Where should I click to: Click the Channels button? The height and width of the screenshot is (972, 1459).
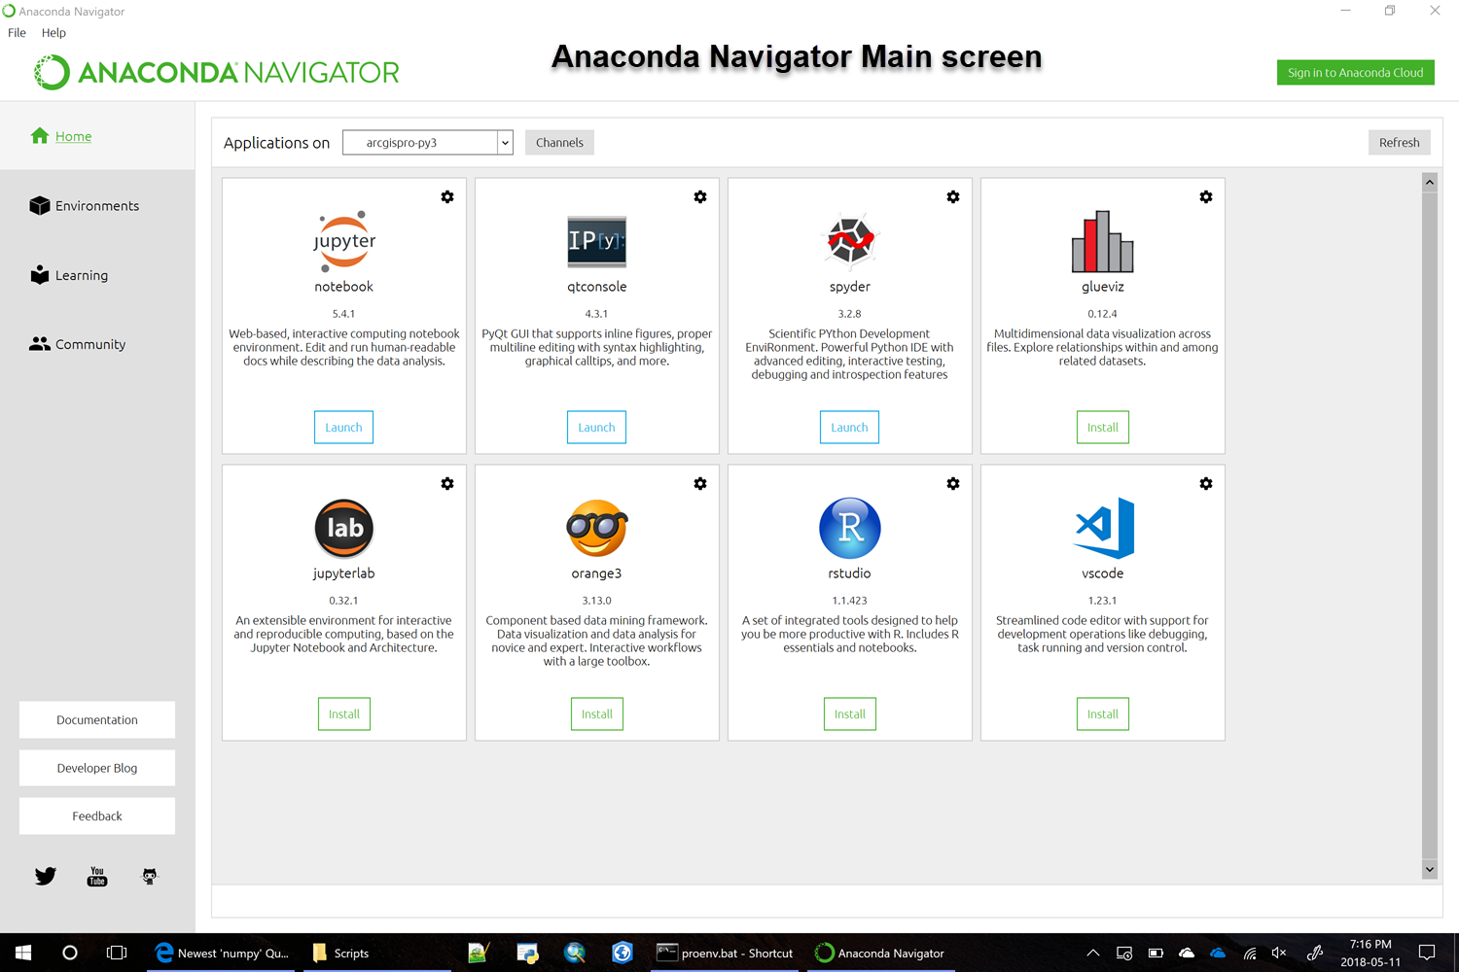pyautogui.click(x=559, y=143)
